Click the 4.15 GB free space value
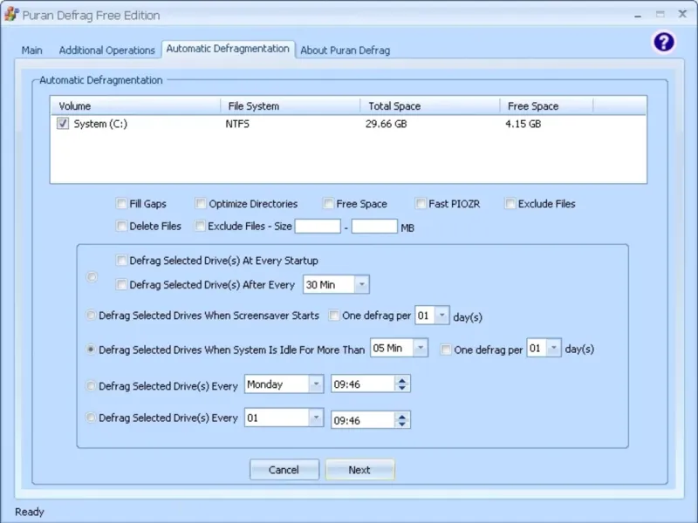The image size is (698, 523). (x=523, y=124)
